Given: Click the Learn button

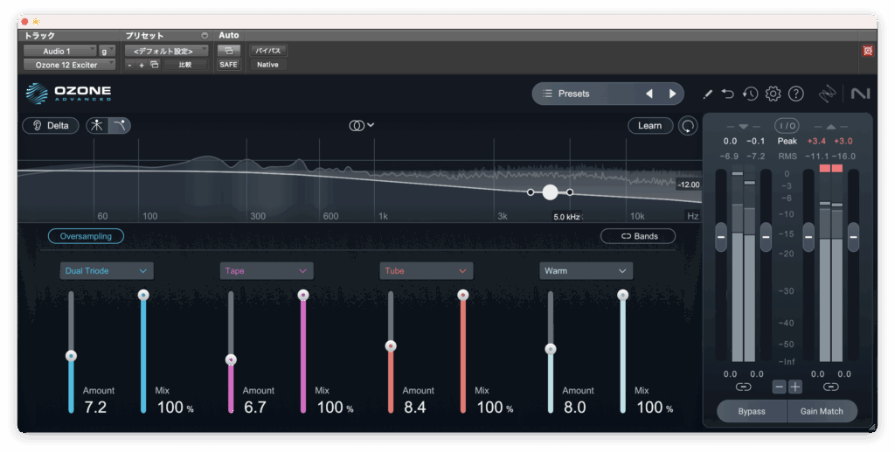Looking at the screenshot, I should pos(649,126).
